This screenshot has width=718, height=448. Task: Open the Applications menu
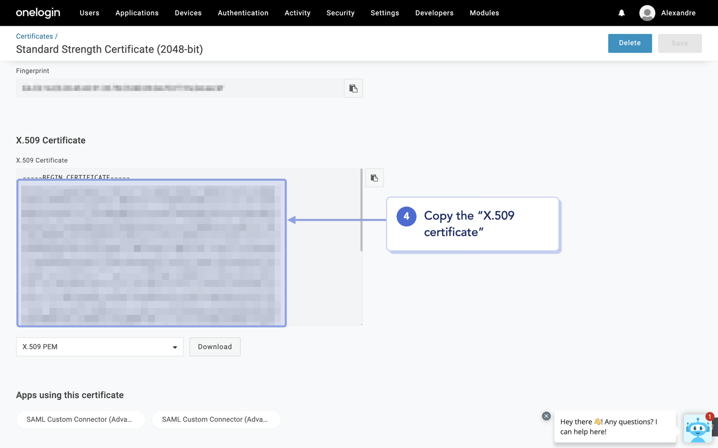(x=137, y=13)
